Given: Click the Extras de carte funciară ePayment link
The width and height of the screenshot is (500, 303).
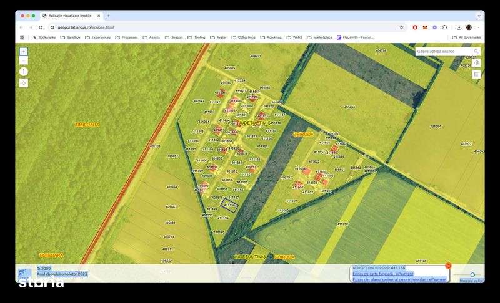Looking at the screenshot, I should point(383,274).
